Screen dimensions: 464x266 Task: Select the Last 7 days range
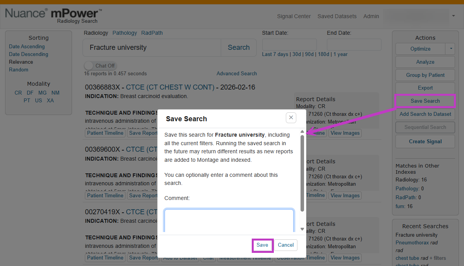[275, 54]
